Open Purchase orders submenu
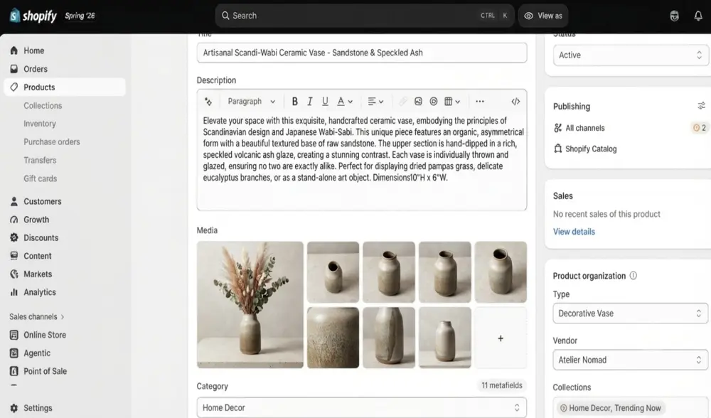The image size is (711, 418). [52, 142]
